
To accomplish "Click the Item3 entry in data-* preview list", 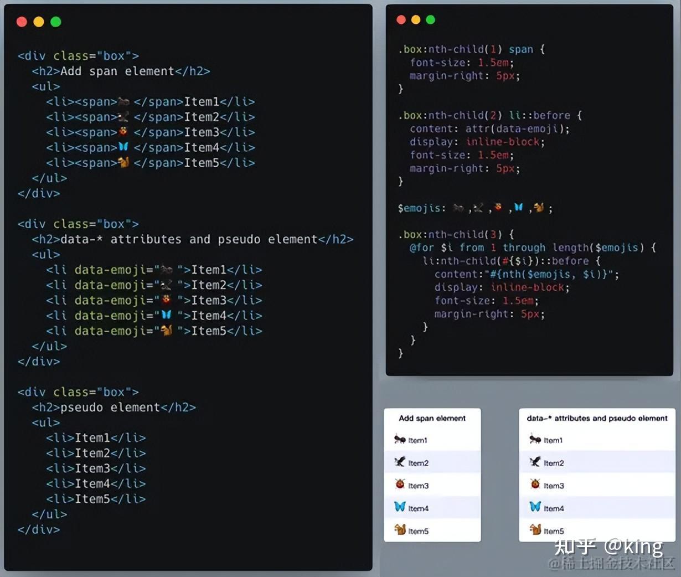I will [553, 485].
